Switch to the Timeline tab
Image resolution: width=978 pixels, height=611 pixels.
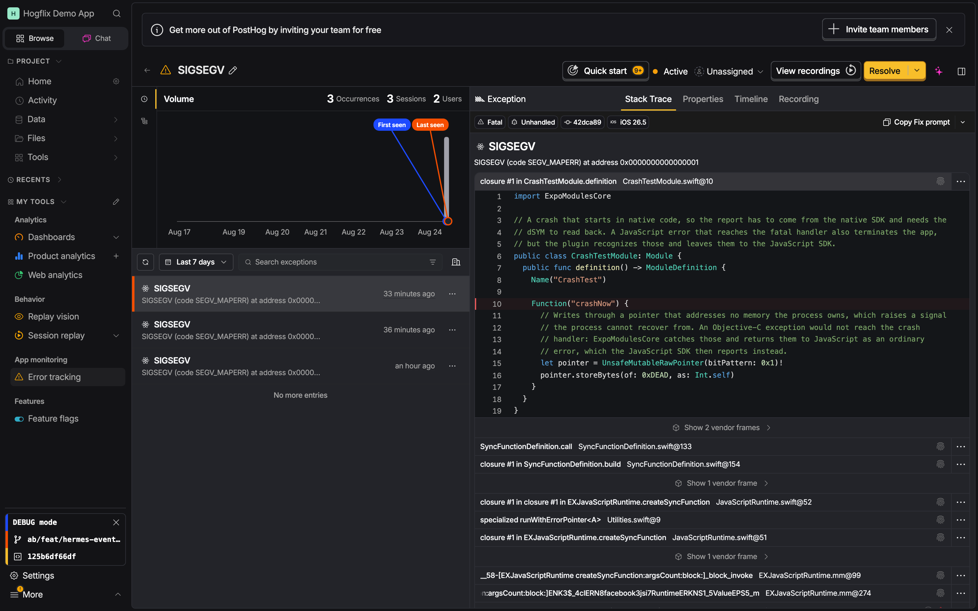[x=751, y=99]
